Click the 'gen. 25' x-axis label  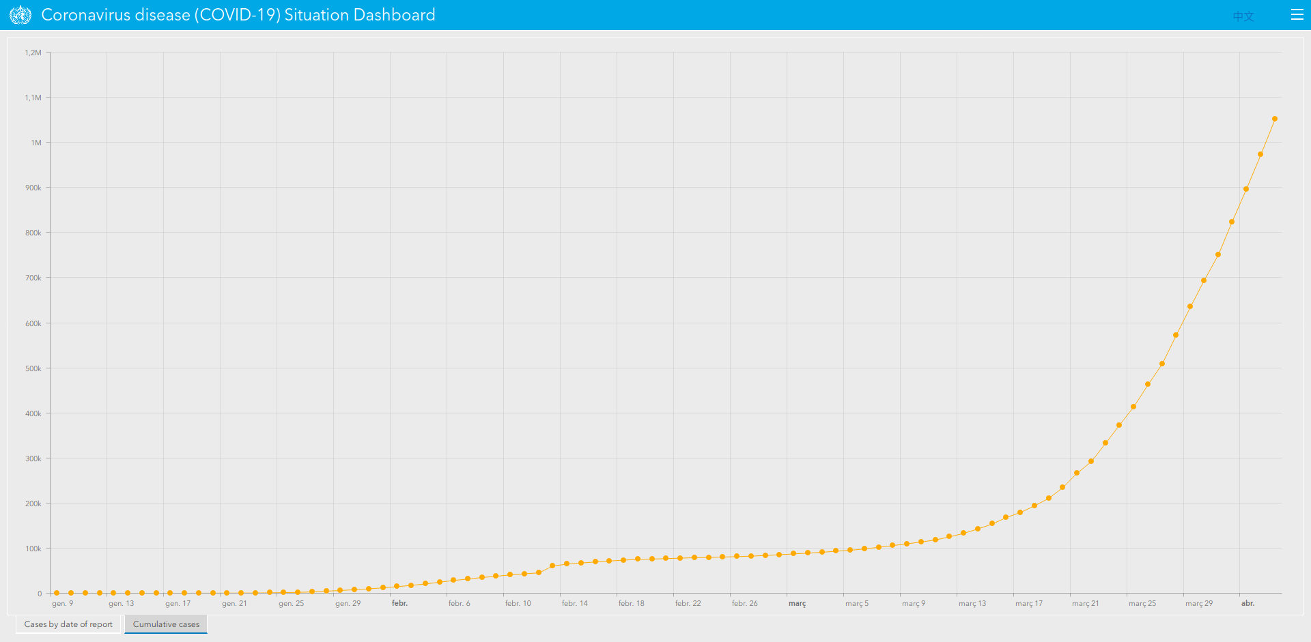pyautogui.click(x=292, y=603)
